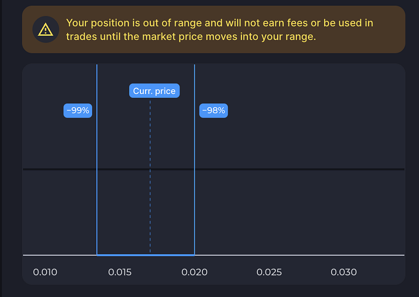Click the dark circle behind the warning icon
This screenshot has width=419, height=297.
pos(46,29)
